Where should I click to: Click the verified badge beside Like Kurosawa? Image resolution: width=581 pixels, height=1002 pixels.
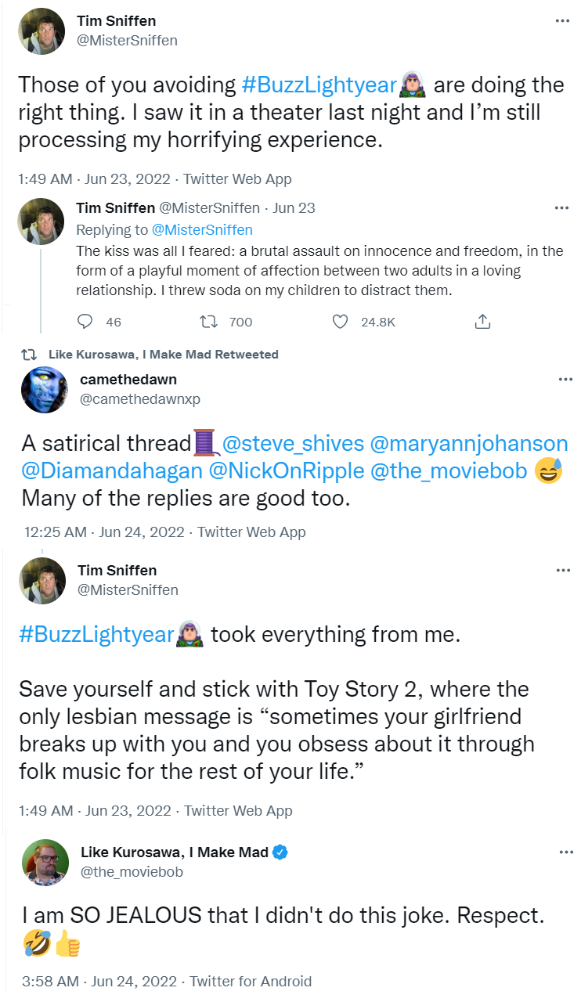pyautogui.click(x=280, y=852)
